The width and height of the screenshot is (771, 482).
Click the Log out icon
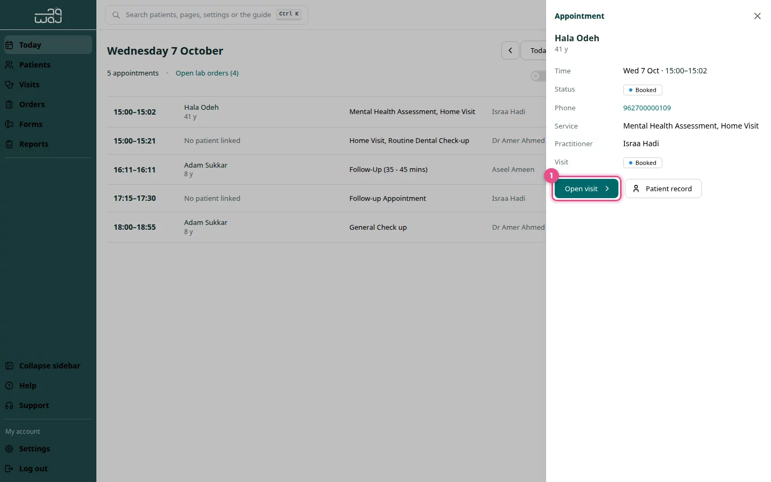coord(9,469)
